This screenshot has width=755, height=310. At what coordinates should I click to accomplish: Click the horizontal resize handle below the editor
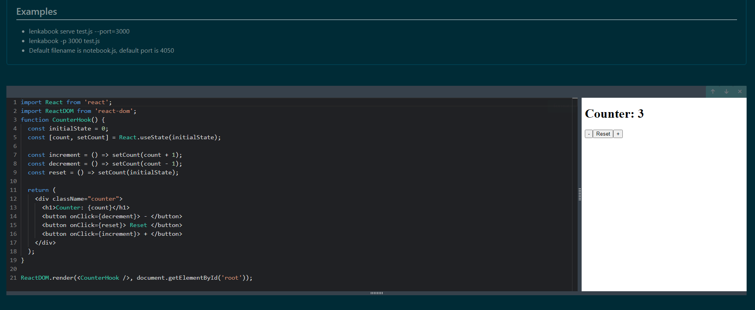[376, 293]
